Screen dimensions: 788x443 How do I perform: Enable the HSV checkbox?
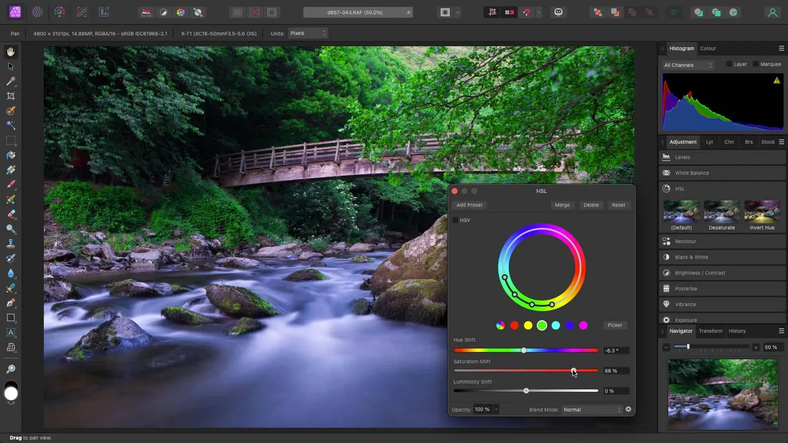click(x=456, y=220)
